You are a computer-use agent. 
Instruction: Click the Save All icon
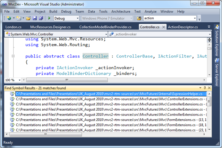41,18
